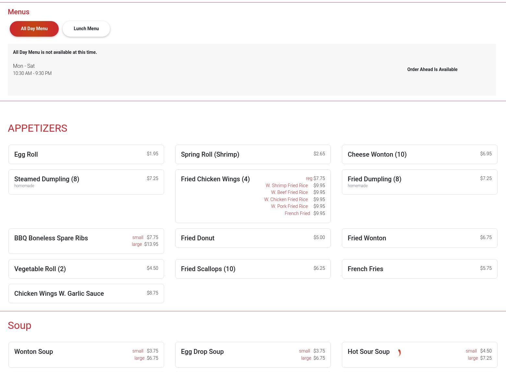506x372 pixels.
Task: Pick the W. Shrimp Fried Rice option
Action: click(287, 186)
